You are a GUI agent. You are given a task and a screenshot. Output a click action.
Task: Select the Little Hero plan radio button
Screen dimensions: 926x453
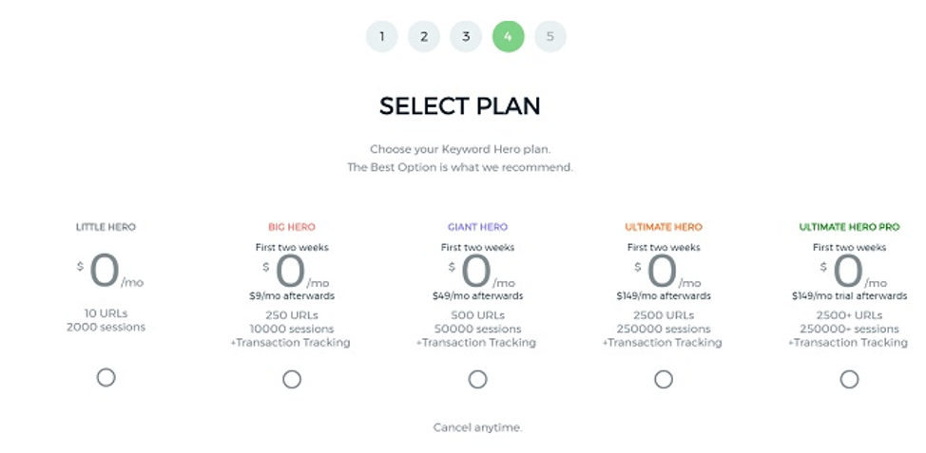106,378
